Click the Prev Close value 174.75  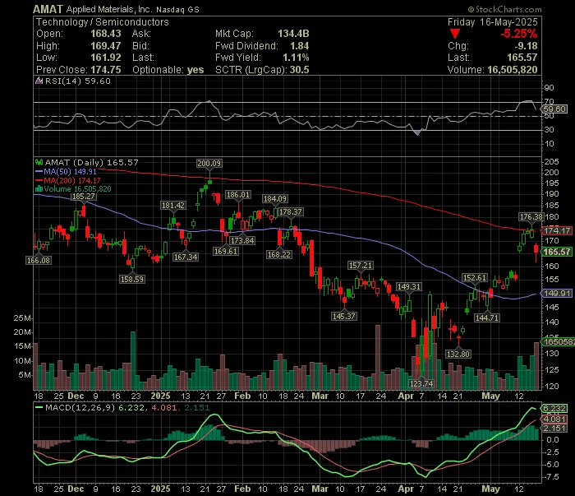106,70
